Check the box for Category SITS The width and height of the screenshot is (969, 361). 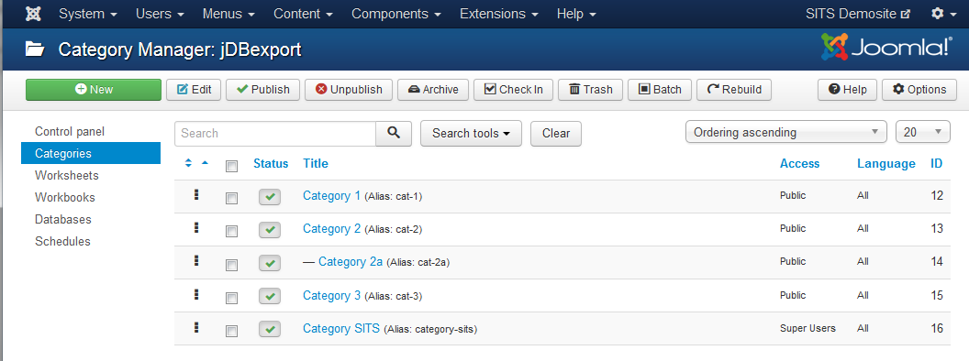click(x=232, y=332)
